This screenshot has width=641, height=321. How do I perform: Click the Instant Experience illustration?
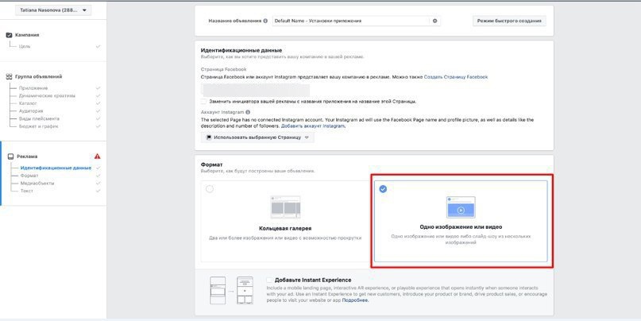coord(231,291)
